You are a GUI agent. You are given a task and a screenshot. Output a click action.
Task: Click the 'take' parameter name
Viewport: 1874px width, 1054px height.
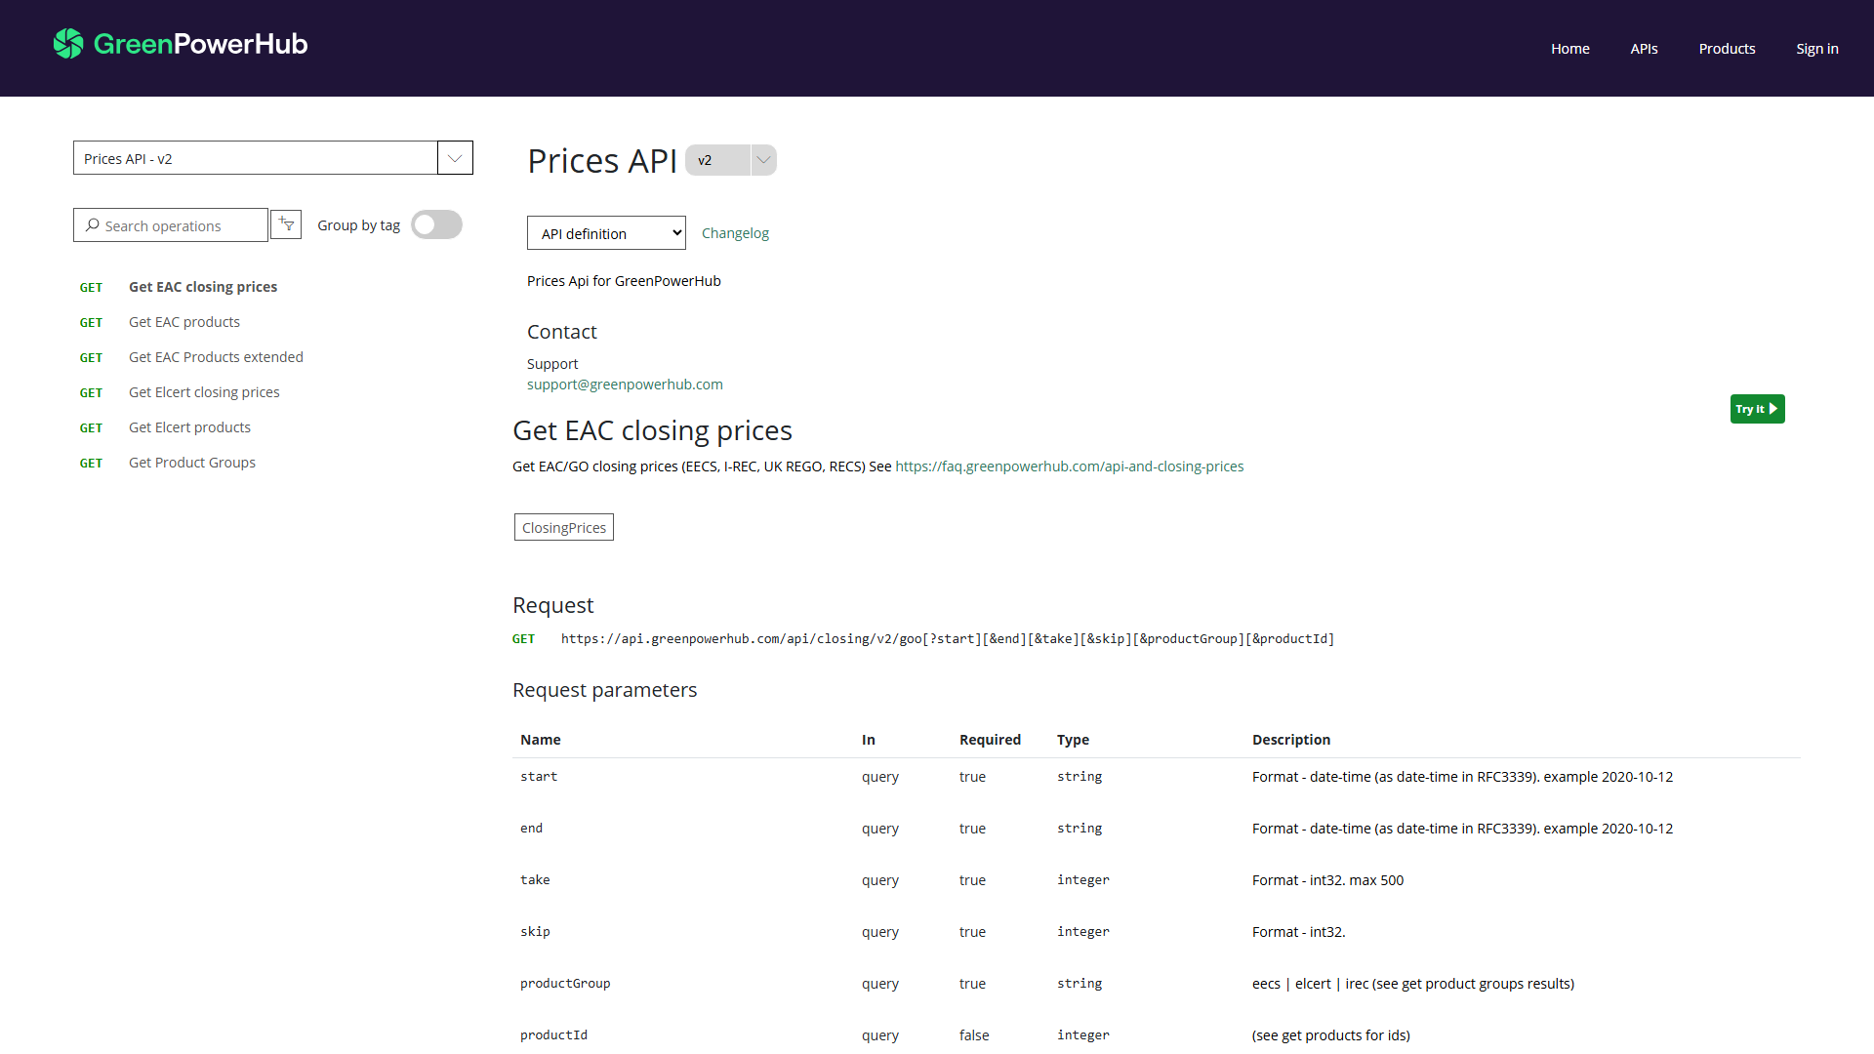click(x=535, y=880)
